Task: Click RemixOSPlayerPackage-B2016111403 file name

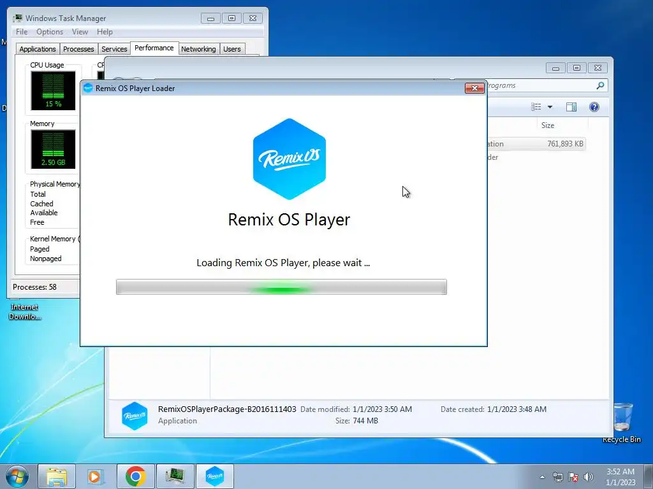Action: coord(227,409)
